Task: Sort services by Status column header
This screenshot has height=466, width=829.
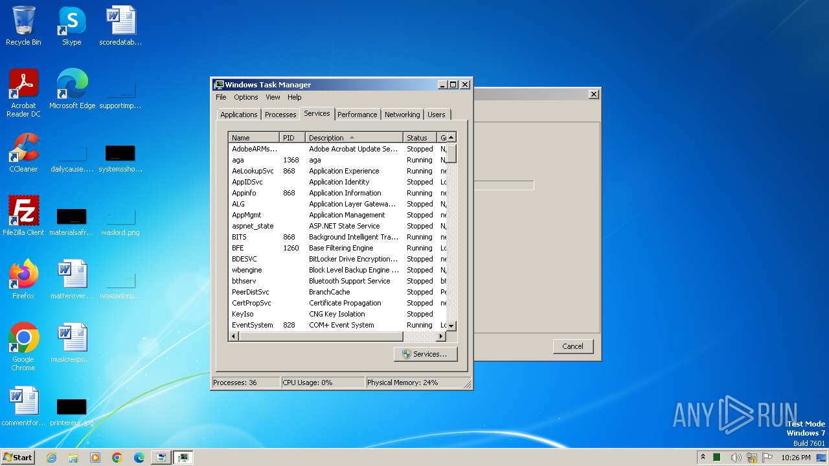Action: (420, 138)
